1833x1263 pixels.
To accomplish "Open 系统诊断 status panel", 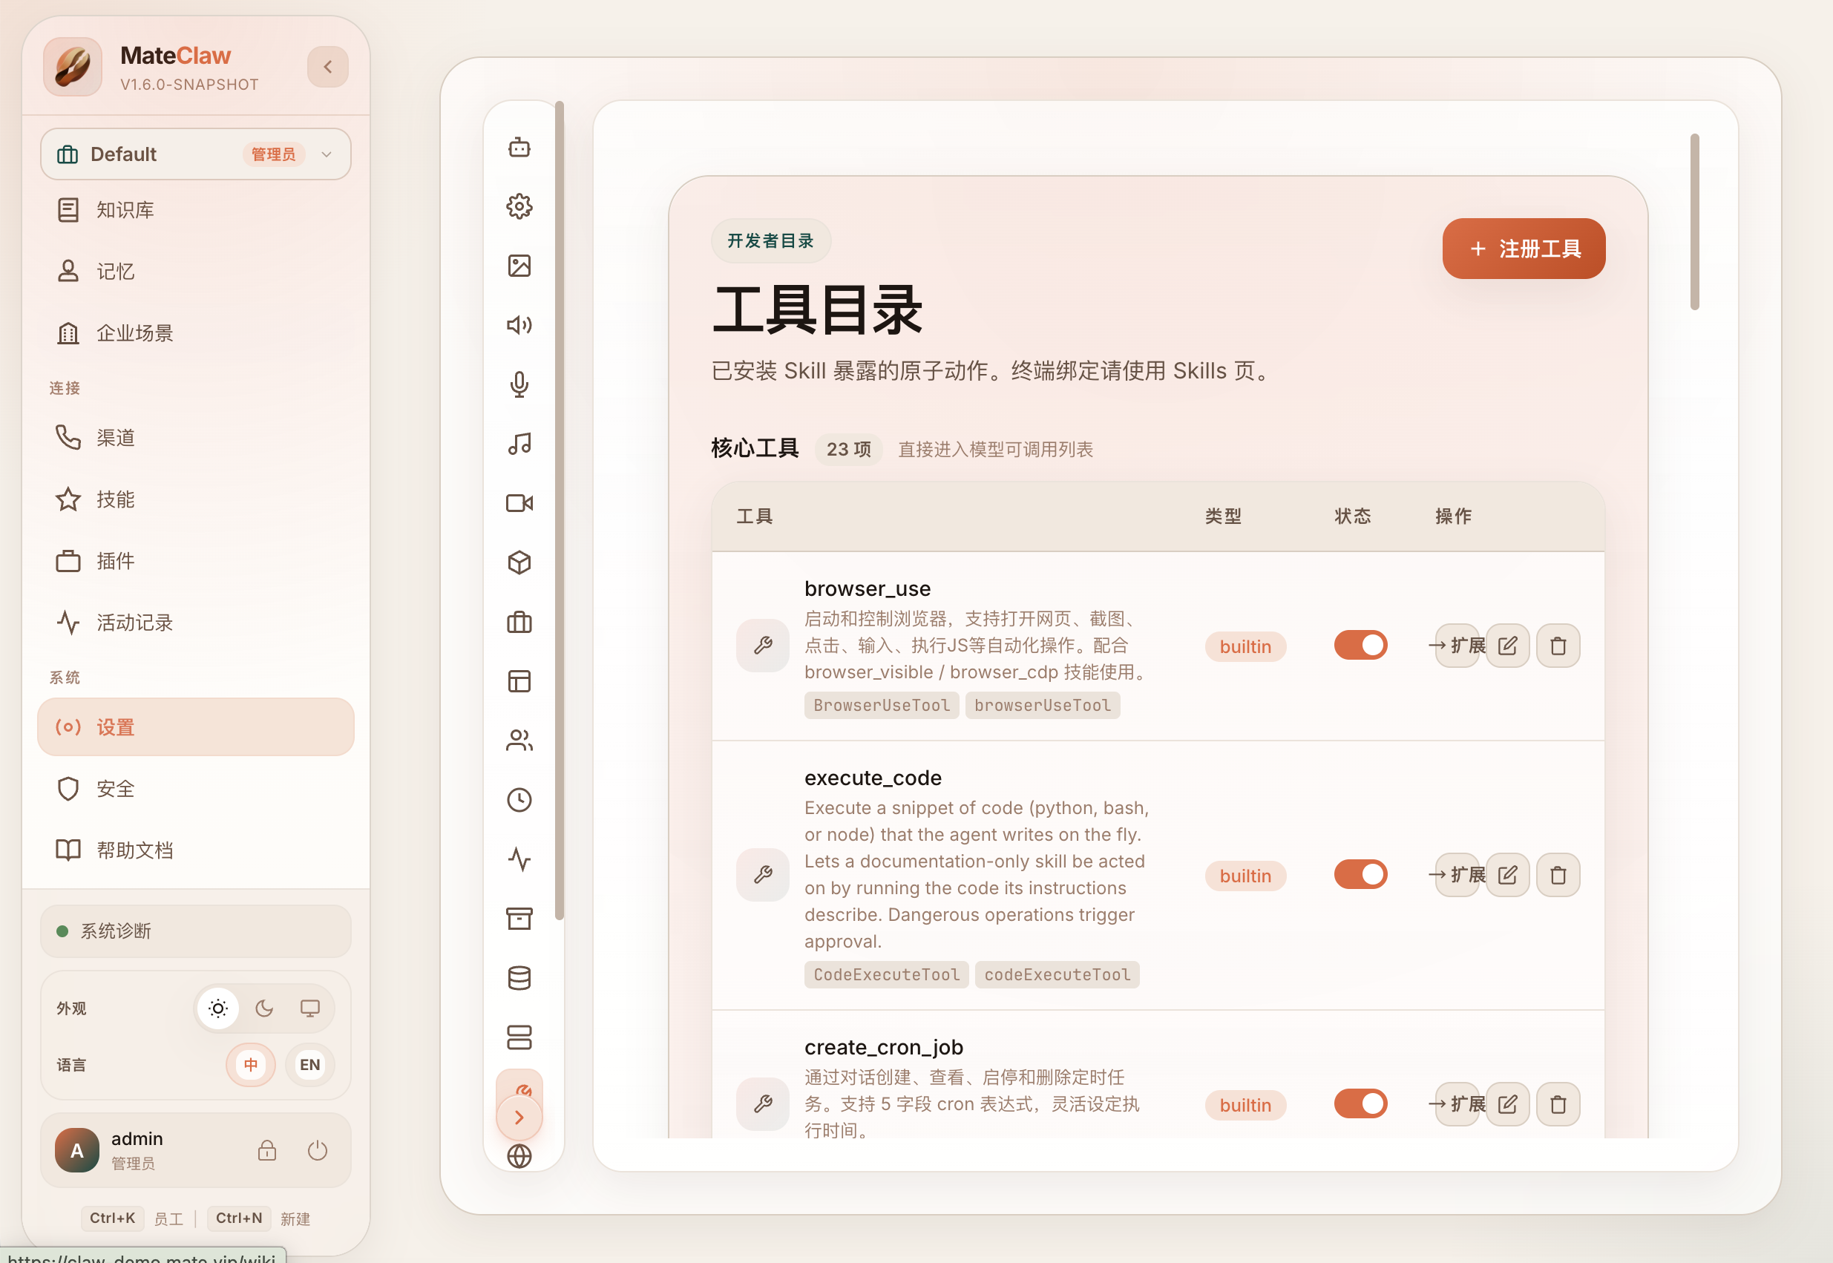I will pyautogui.click(x=195, y=931).
